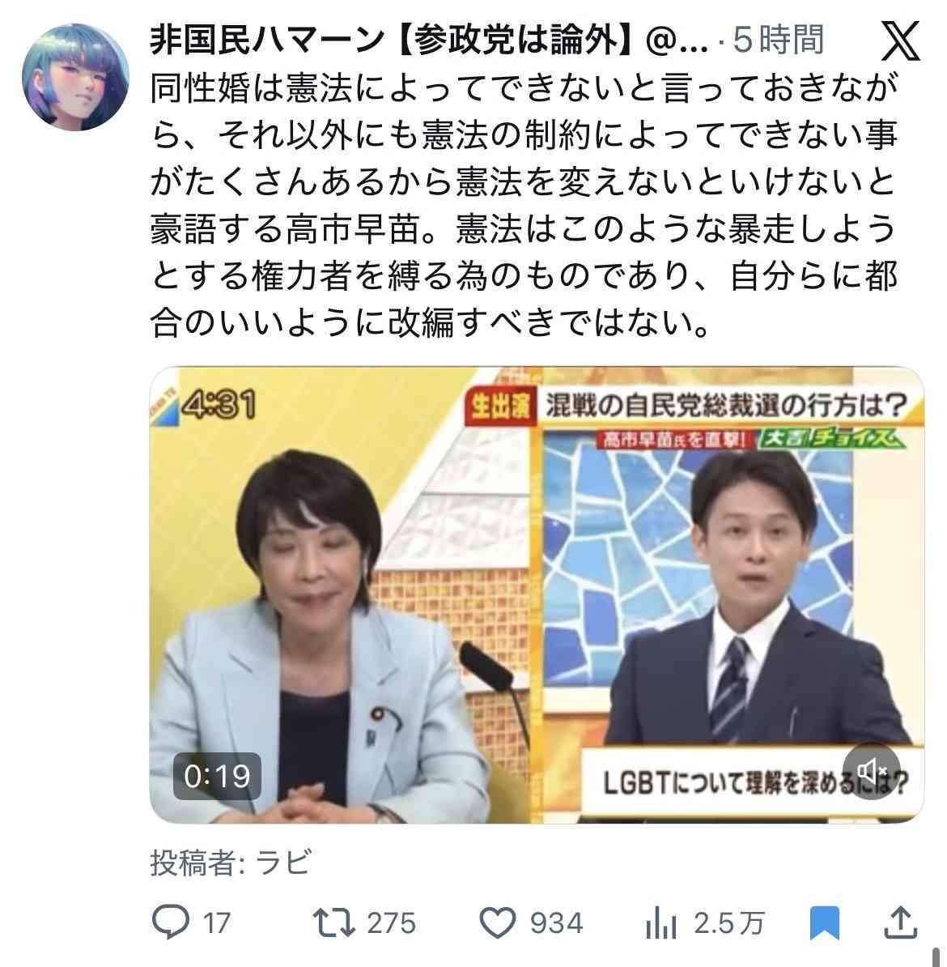Click the X logo icon
This screenshot has height=967, width=947.
pos(901,40)
